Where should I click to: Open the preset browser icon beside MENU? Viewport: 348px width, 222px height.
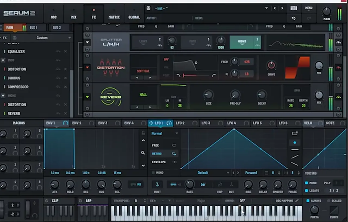[294, 8]
